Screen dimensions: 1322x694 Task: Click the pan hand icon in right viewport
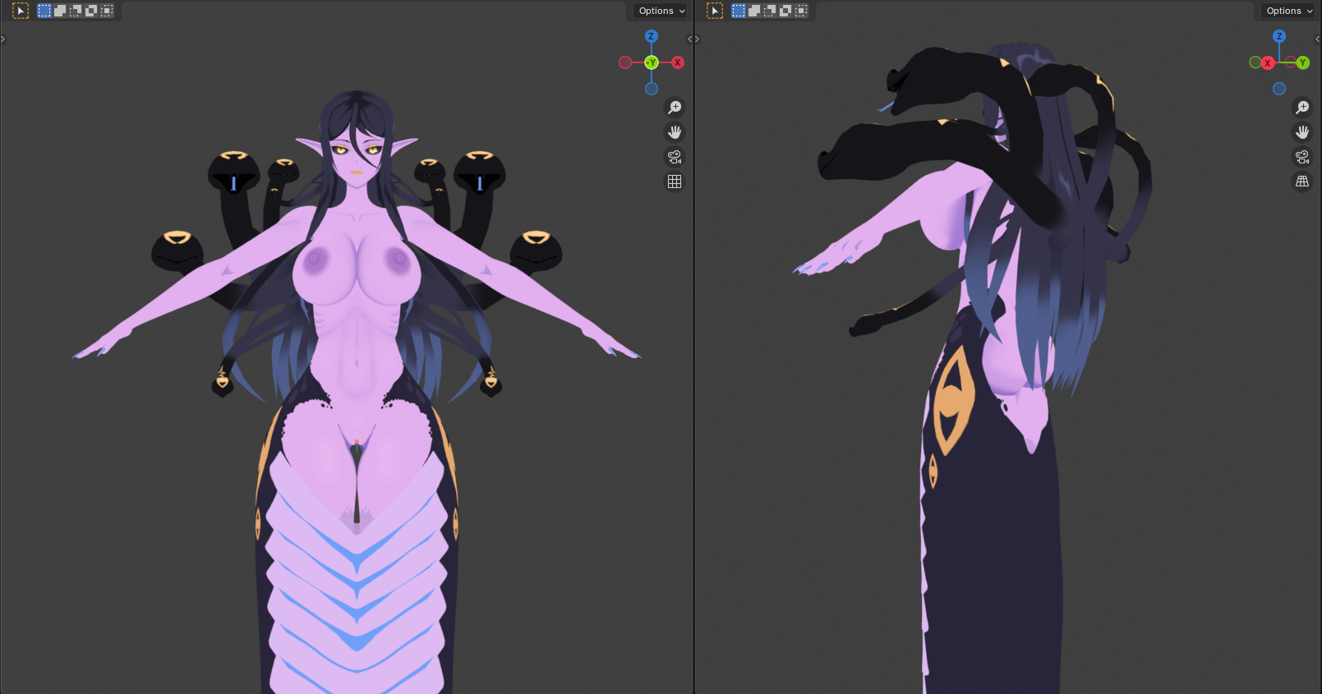(x=1302, y=132)
